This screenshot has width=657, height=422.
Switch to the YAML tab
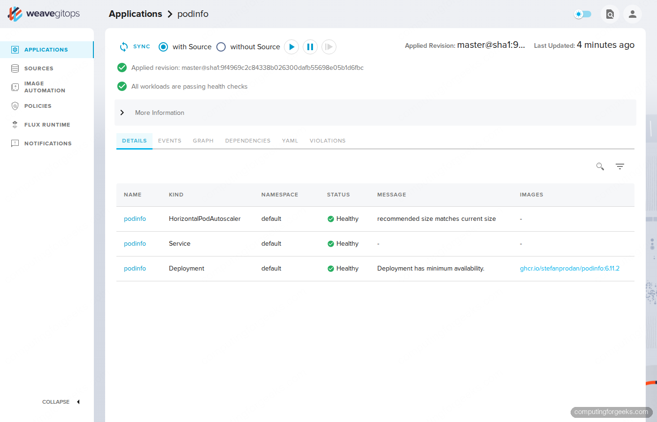[290, 141]
